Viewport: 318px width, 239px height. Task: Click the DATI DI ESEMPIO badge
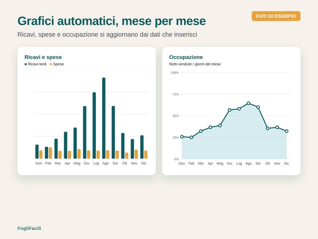276,16
